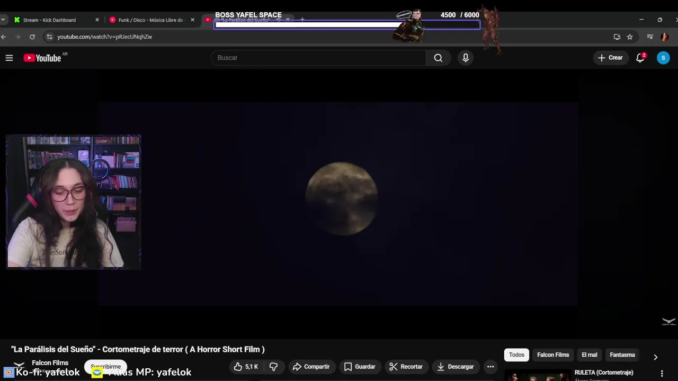Image resolution: width=678 pixels, height=381 pixels.
Task: Like the video (5,1 K)
Action: (246, 366)
